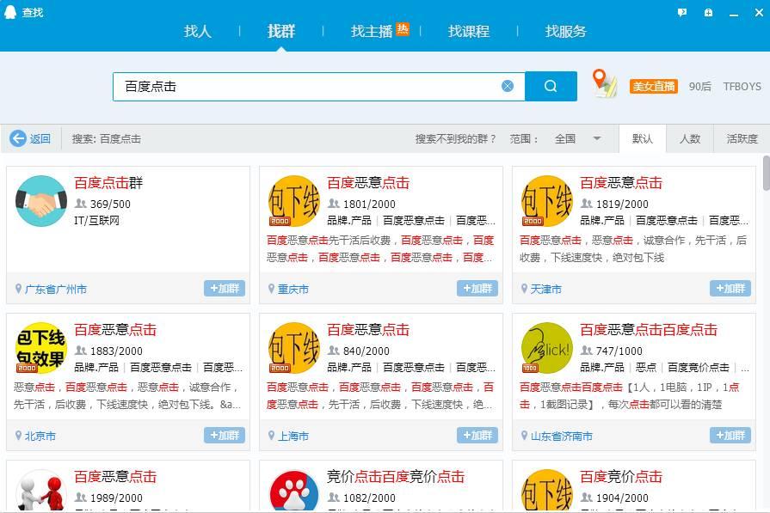Select the 人数 sorting option
Image resolution: width=770 pixels, height=513 pixels.
(x=691, y=138)
